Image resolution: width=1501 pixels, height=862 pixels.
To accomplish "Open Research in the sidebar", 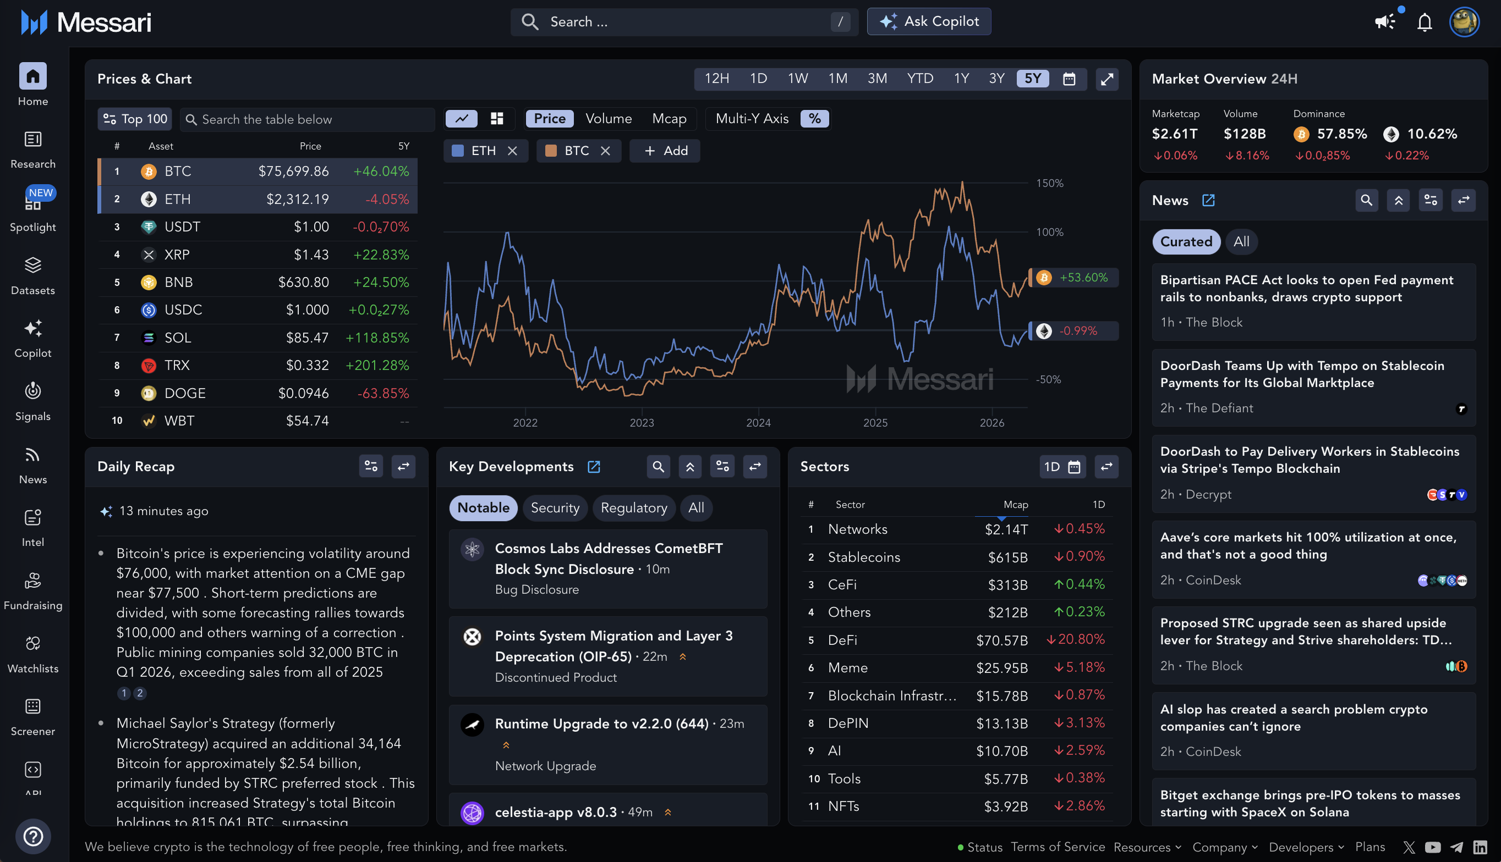I will [x=32, y=150].
